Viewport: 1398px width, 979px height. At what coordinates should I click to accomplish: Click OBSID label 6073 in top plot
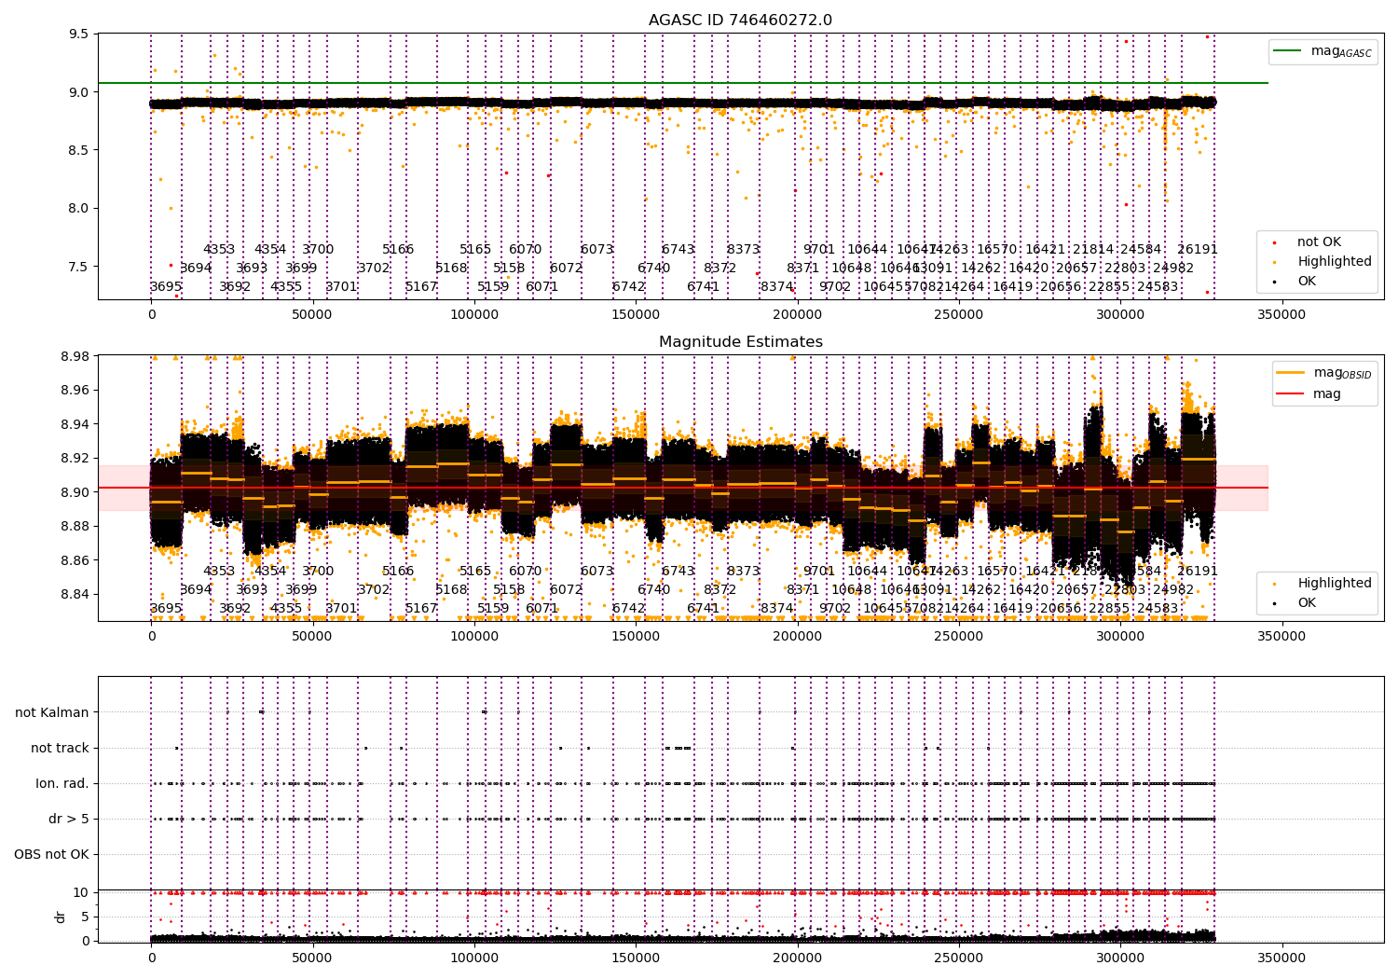tap(597, 249)
